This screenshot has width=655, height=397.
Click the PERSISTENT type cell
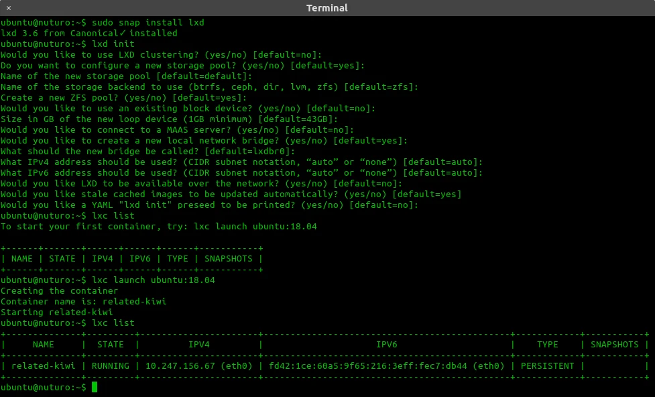pyautogui.click(x=547, y=366)
